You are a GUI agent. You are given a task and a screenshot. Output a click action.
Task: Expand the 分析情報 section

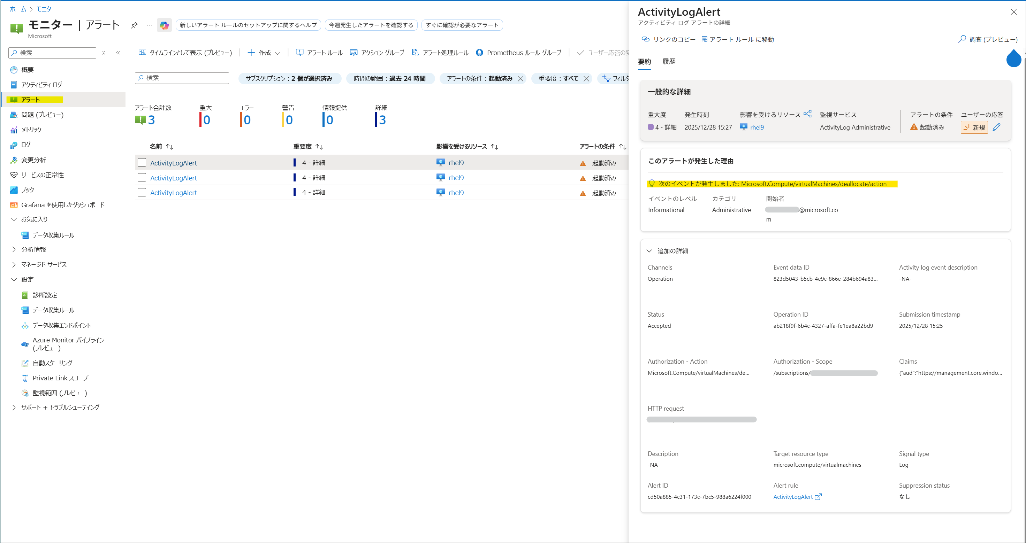point(14,249)
